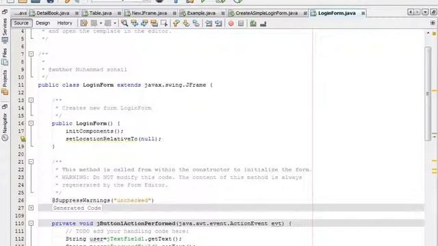Switch to the Example.java tab
This screenshot has width=438, height=246.
pos(201,13)
